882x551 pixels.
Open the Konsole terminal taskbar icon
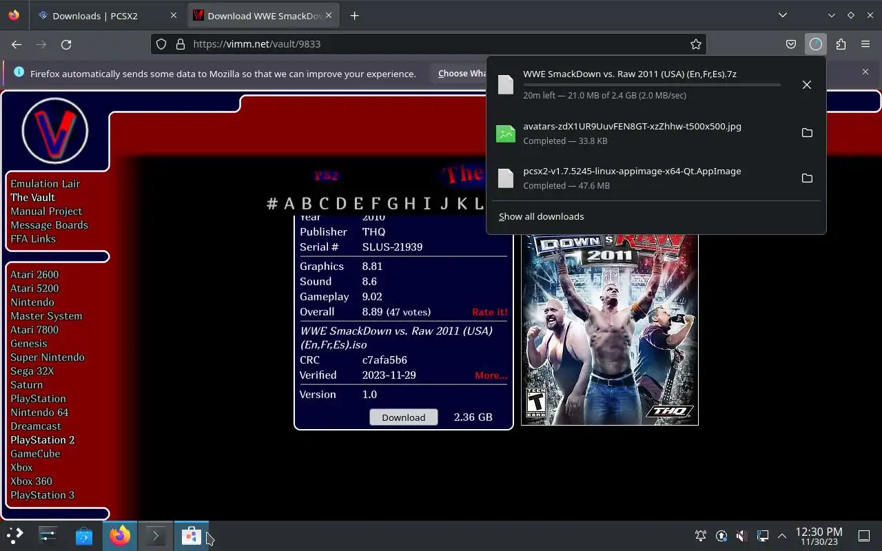coord(156,536)
